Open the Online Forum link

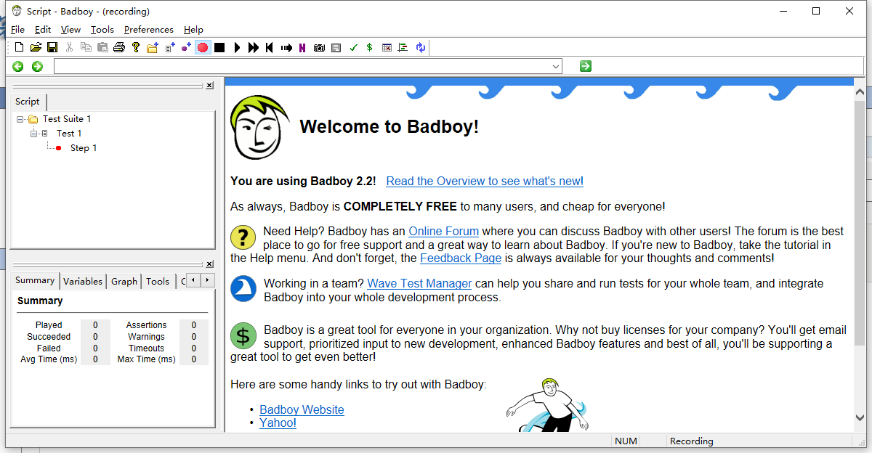443,232
